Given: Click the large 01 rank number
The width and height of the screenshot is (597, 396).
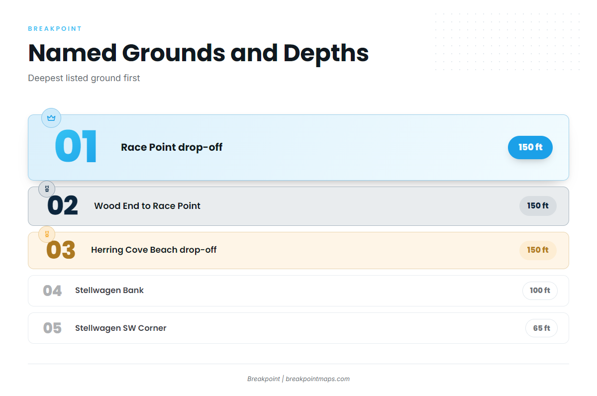Looking at the screenshot, I should point(76,147).
